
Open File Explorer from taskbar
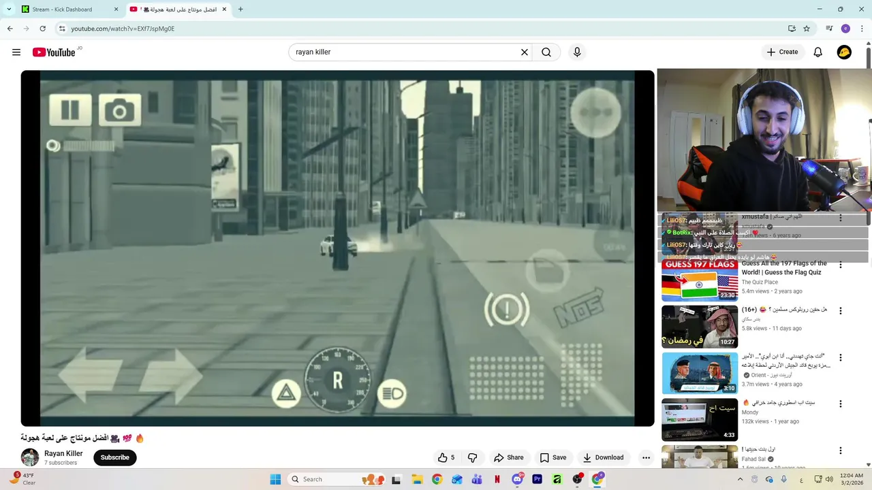(416, 479)
